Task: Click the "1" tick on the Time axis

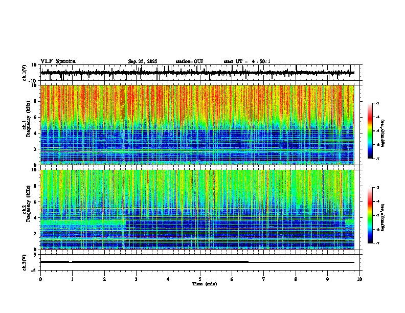Action: pos(72,279)
